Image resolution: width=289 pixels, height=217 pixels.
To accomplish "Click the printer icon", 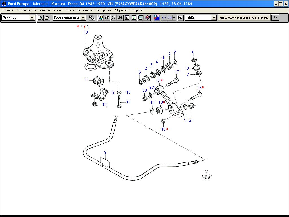I will point(47,18).
